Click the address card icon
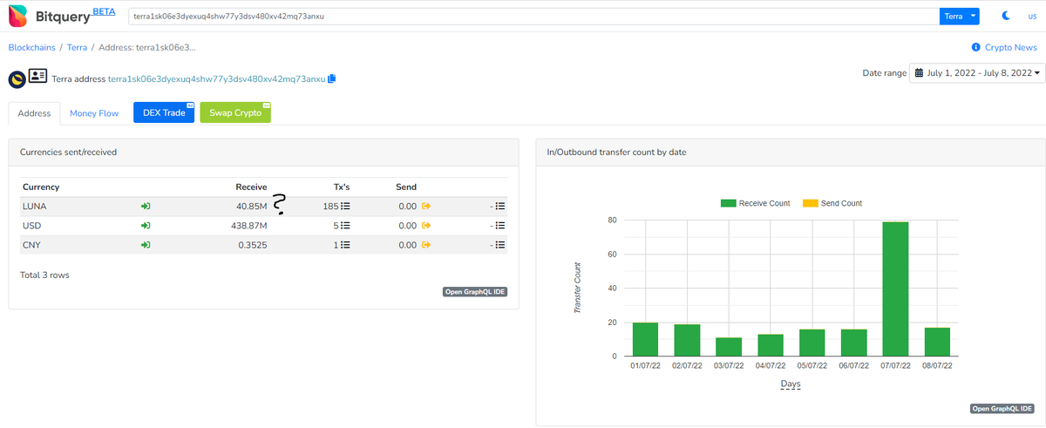This screenshot has height=428, width=1046. pos(37,76)
